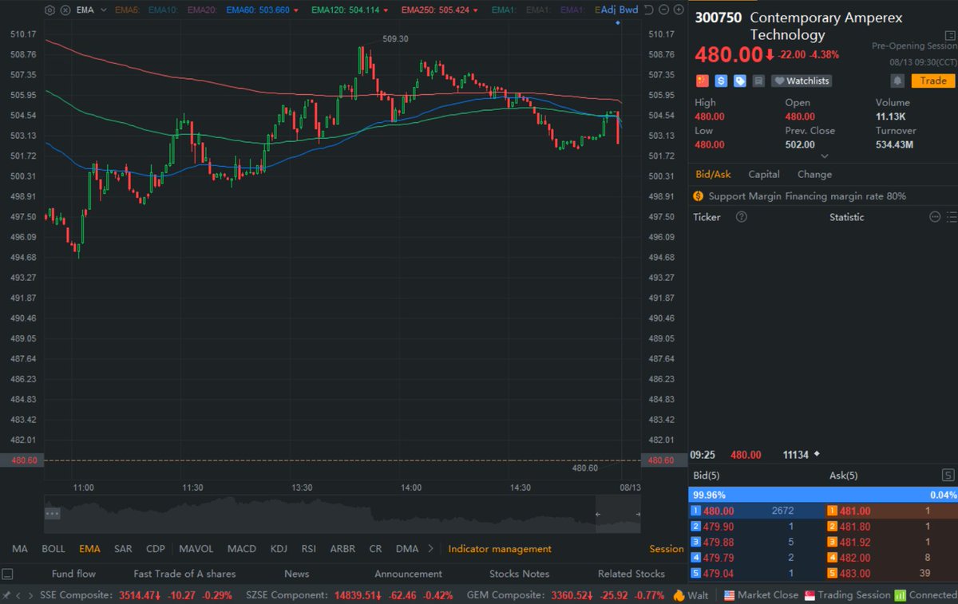Add stock to Watchlists

click(x=801, y=81)
